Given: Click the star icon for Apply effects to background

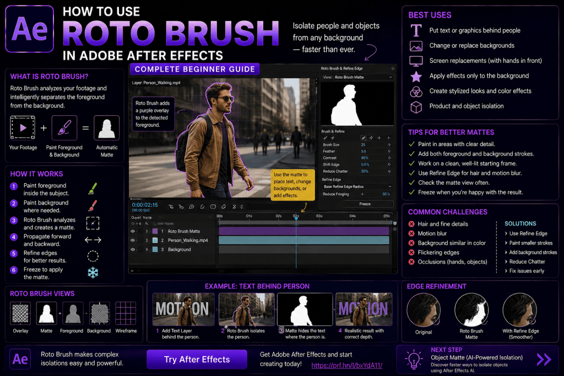Looking at the screenshot, I should point(416,76).
